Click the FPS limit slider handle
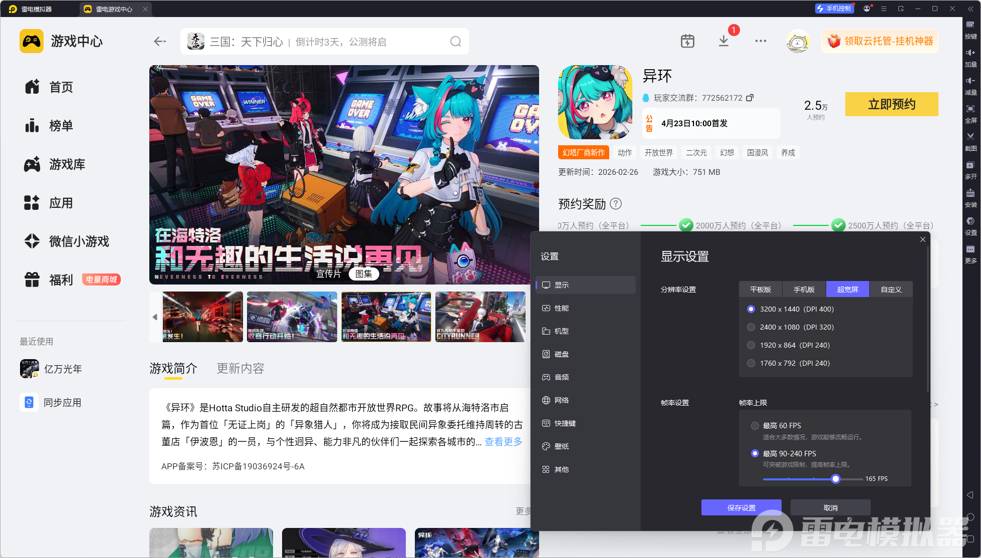 835,479
